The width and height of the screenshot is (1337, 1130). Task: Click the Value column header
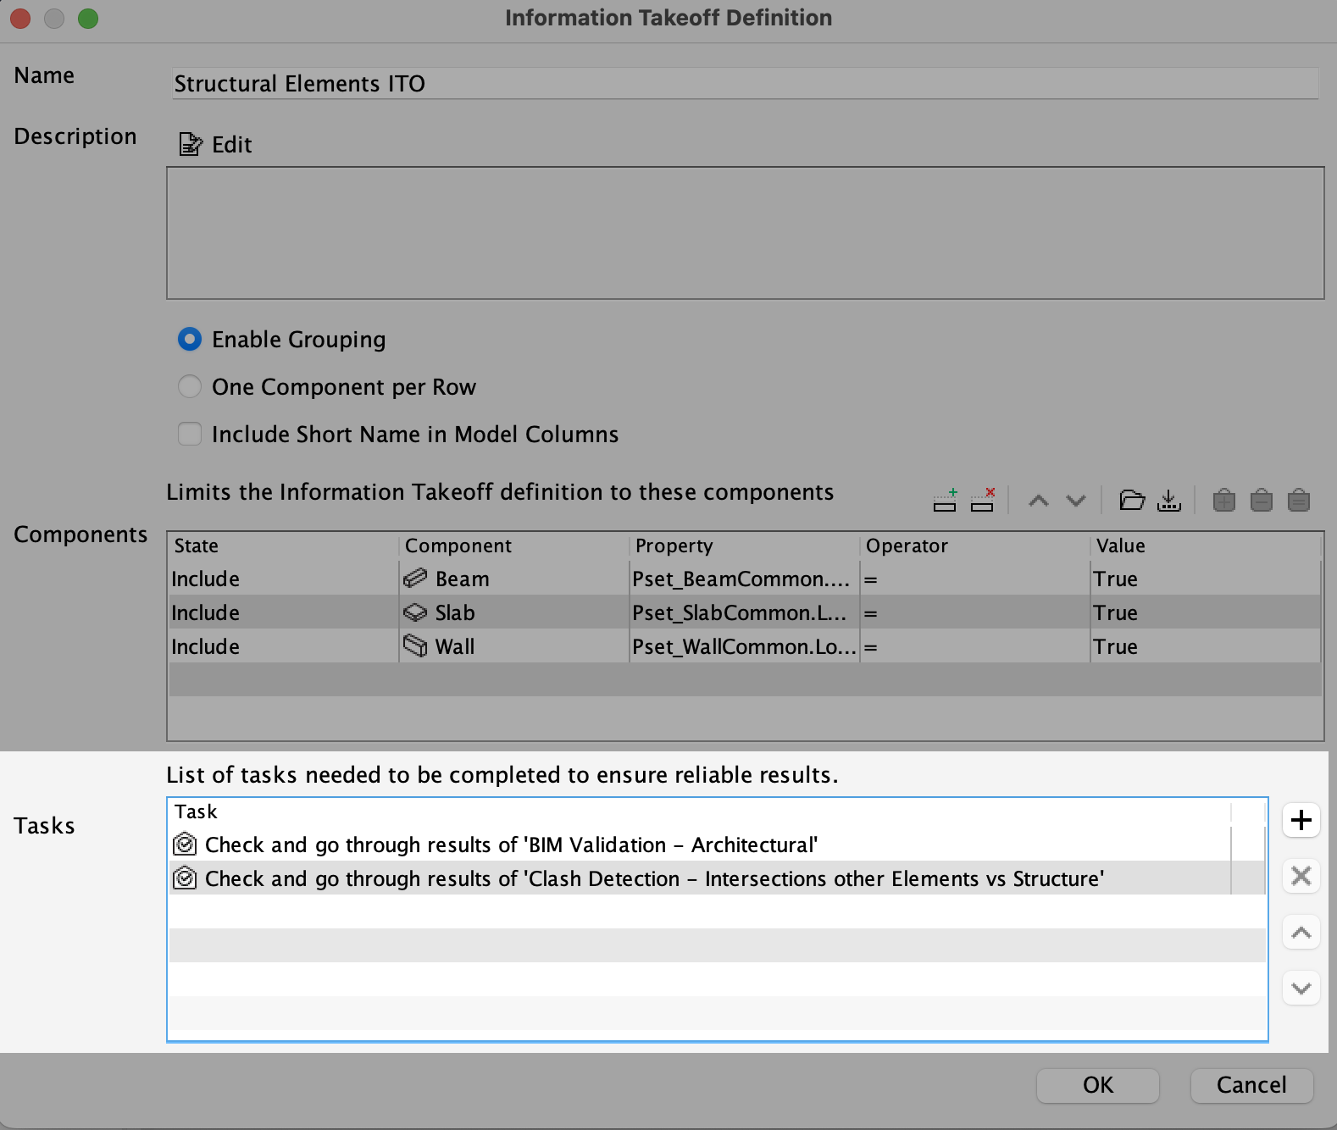coord(1206,546)
